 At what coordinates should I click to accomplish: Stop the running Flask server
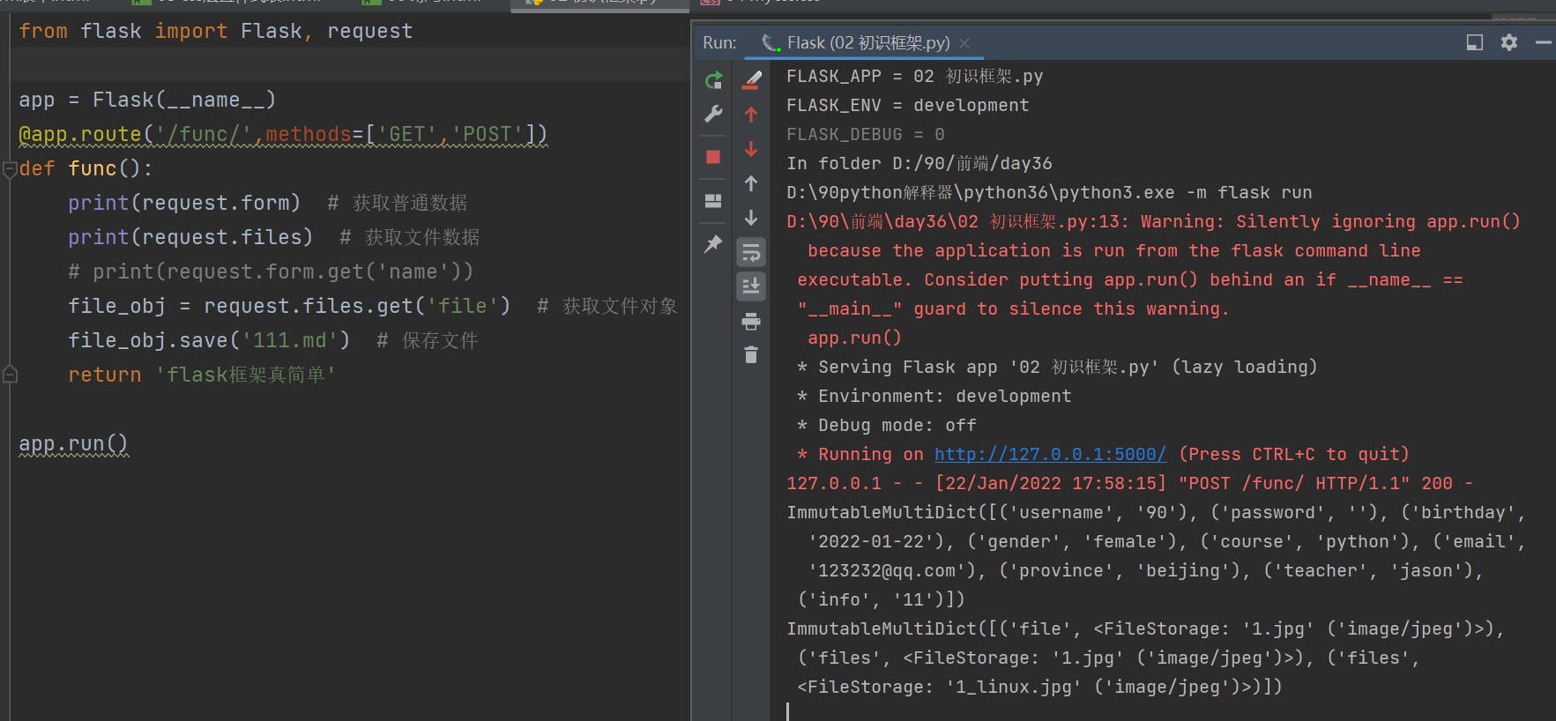(713, 157)
